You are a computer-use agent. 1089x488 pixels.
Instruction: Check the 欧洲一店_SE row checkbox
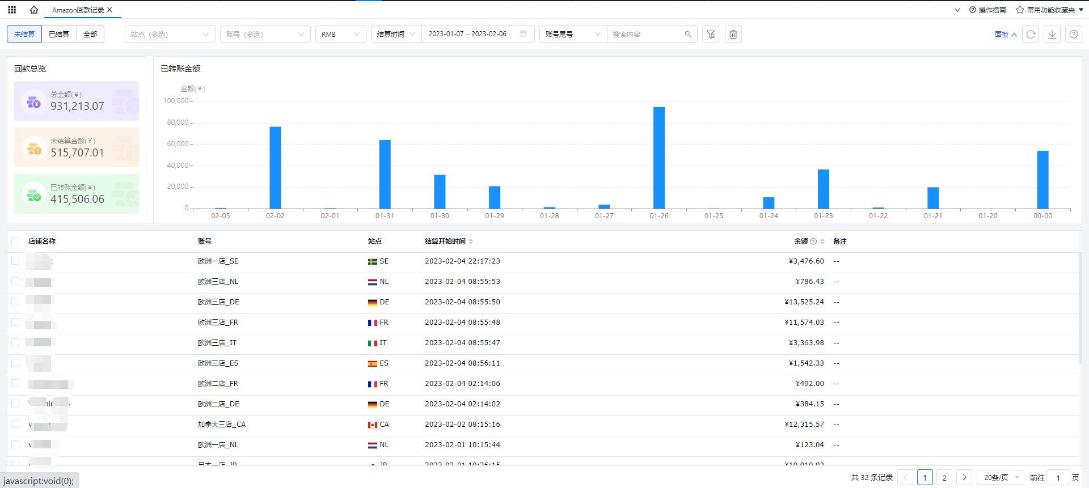click(15, 261)
